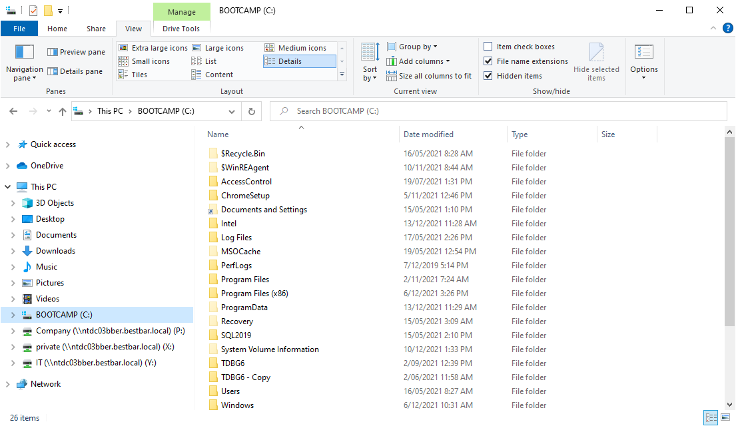Select the Content layout view

click(220, 75)
